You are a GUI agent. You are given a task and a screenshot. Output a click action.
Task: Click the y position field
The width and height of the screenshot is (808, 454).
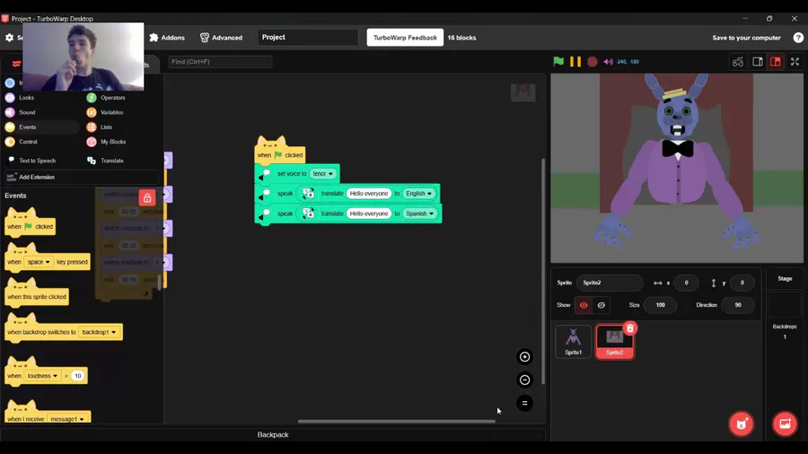742,283
